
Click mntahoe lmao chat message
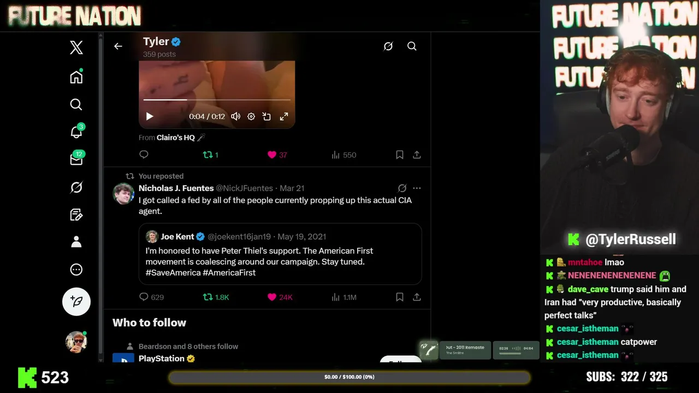point(585,263)
